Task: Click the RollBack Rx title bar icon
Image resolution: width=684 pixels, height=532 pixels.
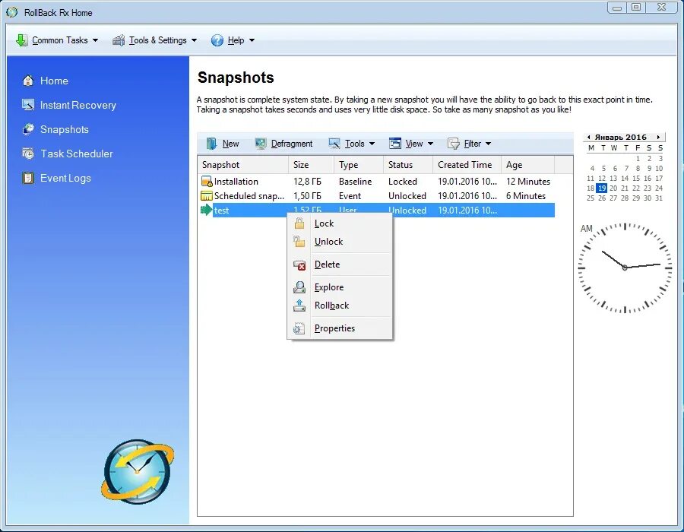Action: pos(12,12)
